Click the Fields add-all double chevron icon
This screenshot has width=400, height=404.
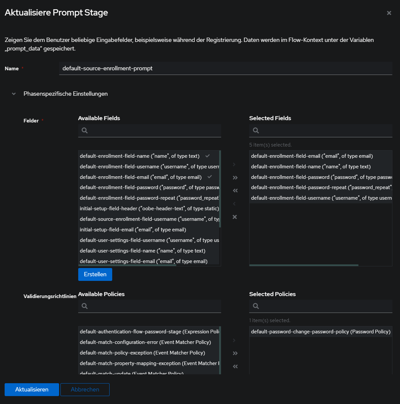[235, 178]
